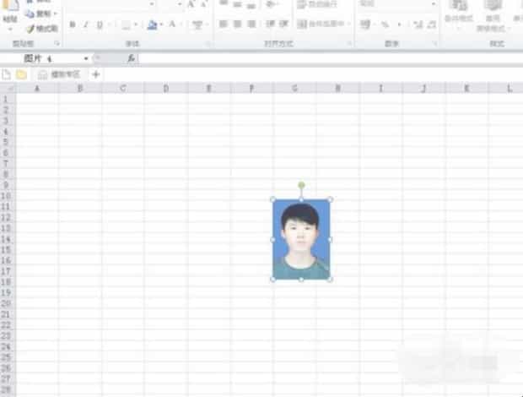
Task: Click the fill color paint bucket
Action: pyautogui.click(x=152, y=24)
